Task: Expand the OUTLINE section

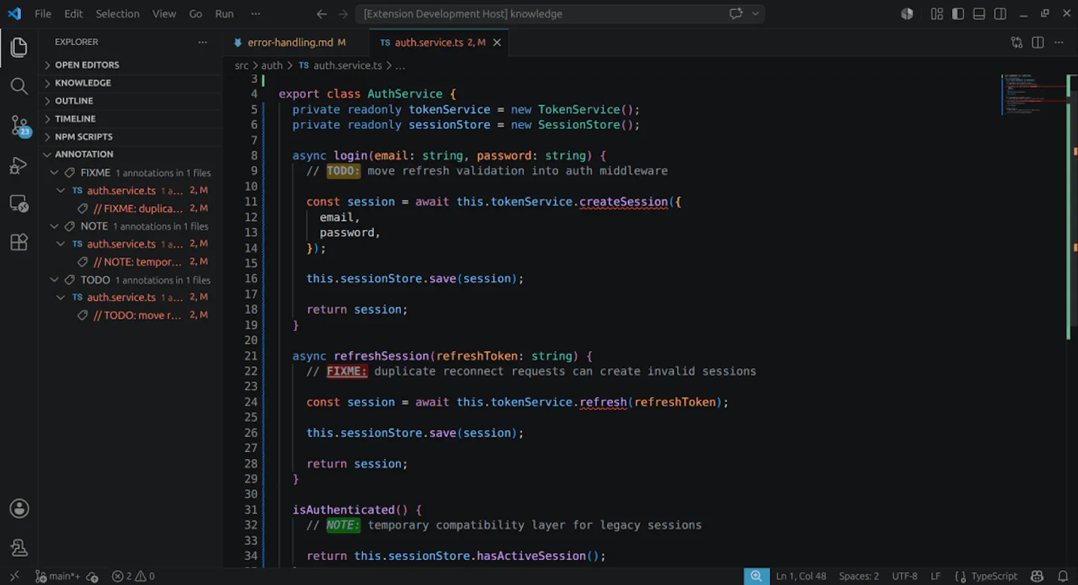Action: [130, 100]
